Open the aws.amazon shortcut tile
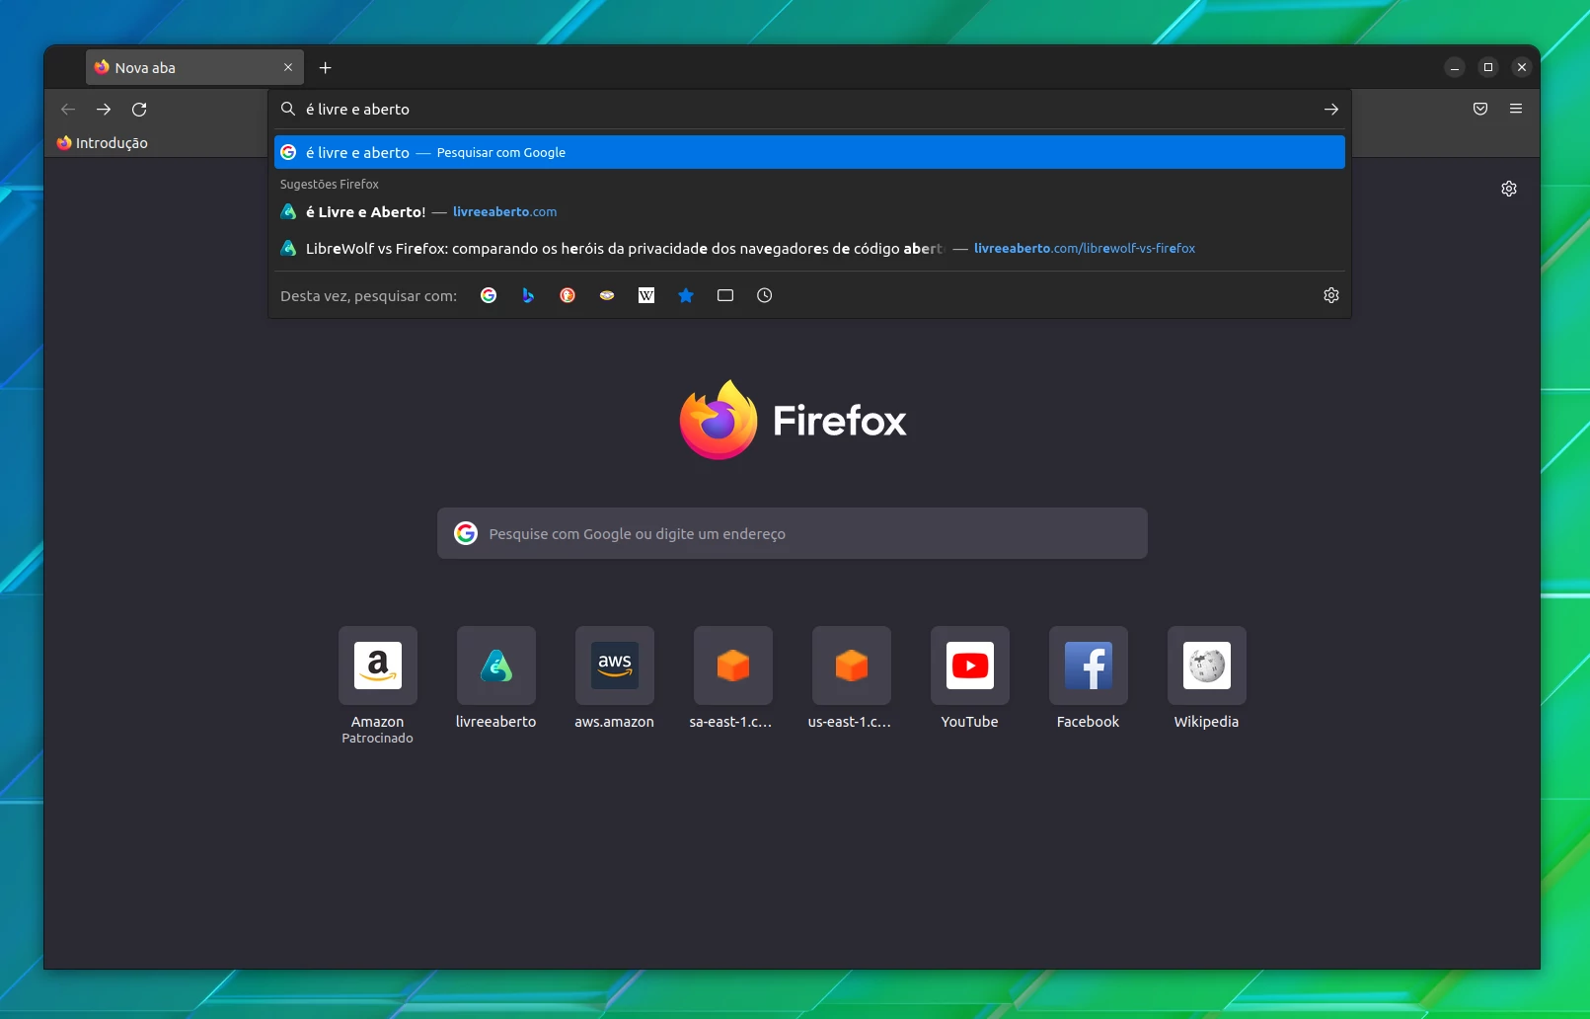 coord(615,678)
